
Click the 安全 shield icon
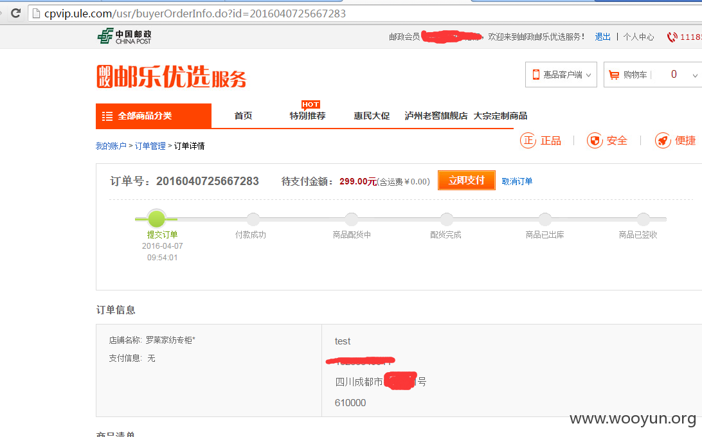coord(595,141)
